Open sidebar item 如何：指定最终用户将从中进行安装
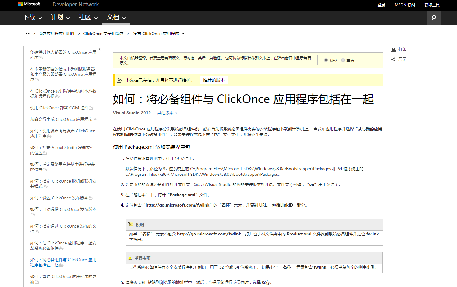Screen dimensions: 457x287 pyautogui.click(x=62, y=167)
